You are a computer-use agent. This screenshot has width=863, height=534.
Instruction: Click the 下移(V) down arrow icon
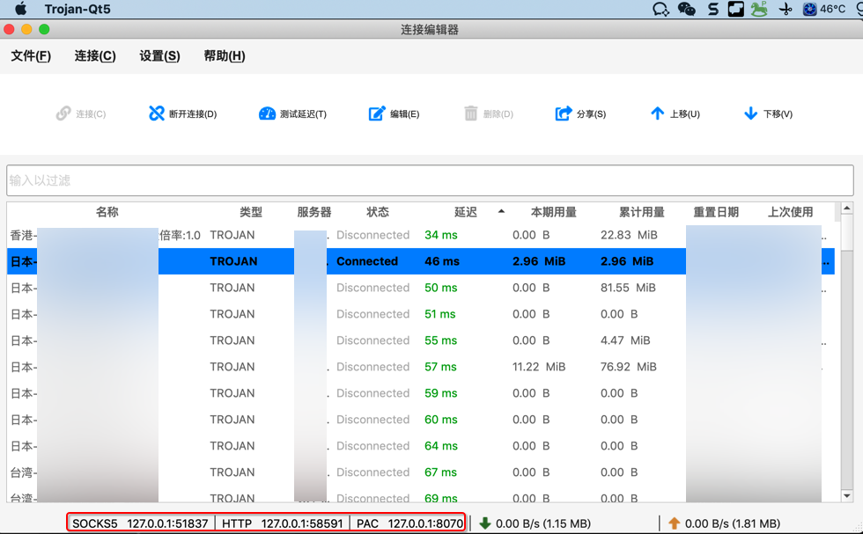pyautogui.click(x=750, y=113)
